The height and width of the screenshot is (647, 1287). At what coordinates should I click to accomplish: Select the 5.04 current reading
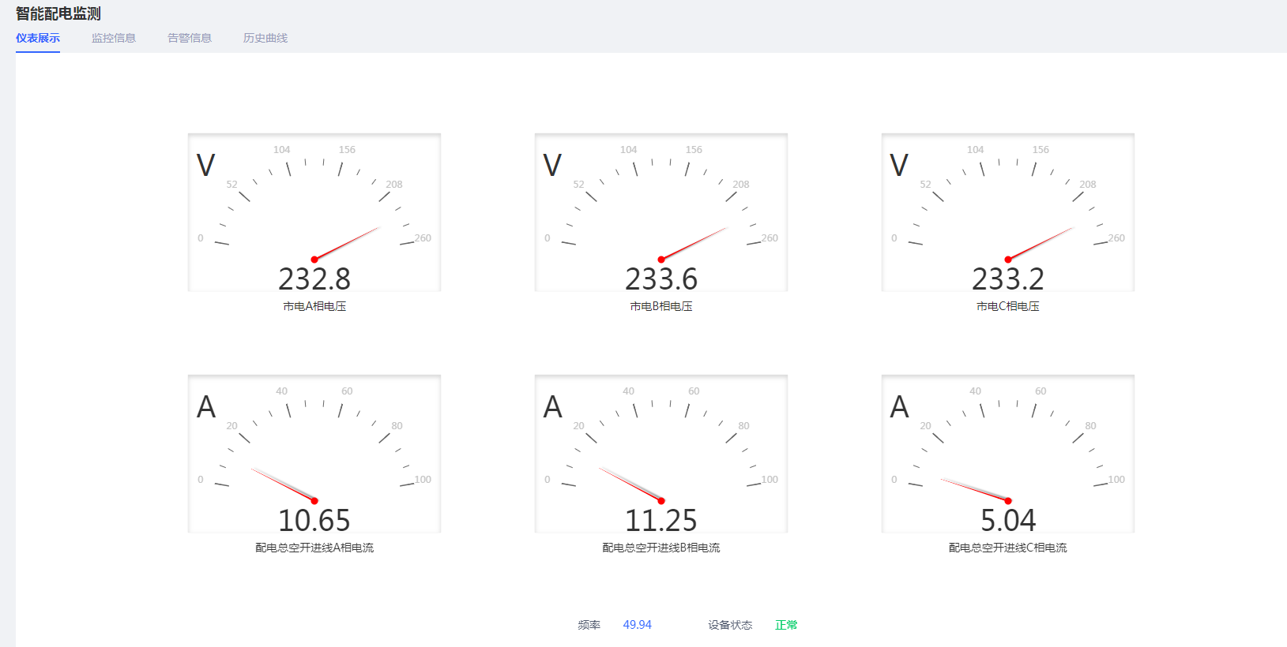(x=1008, y=521)
